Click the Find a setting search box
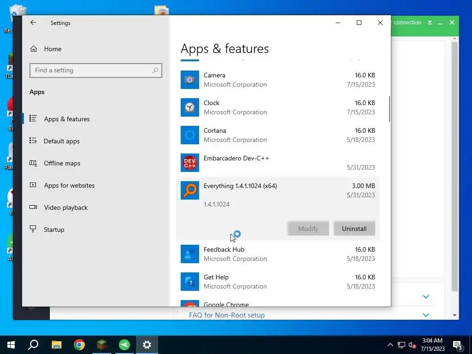472x354 pixels. click(x=96, y=71)
